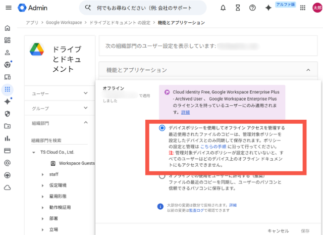Screen dimensions: 323x235
Task: Go to ドライブとドキュメント の設定 breadcrumb
Action: click(x=120, y=22)
